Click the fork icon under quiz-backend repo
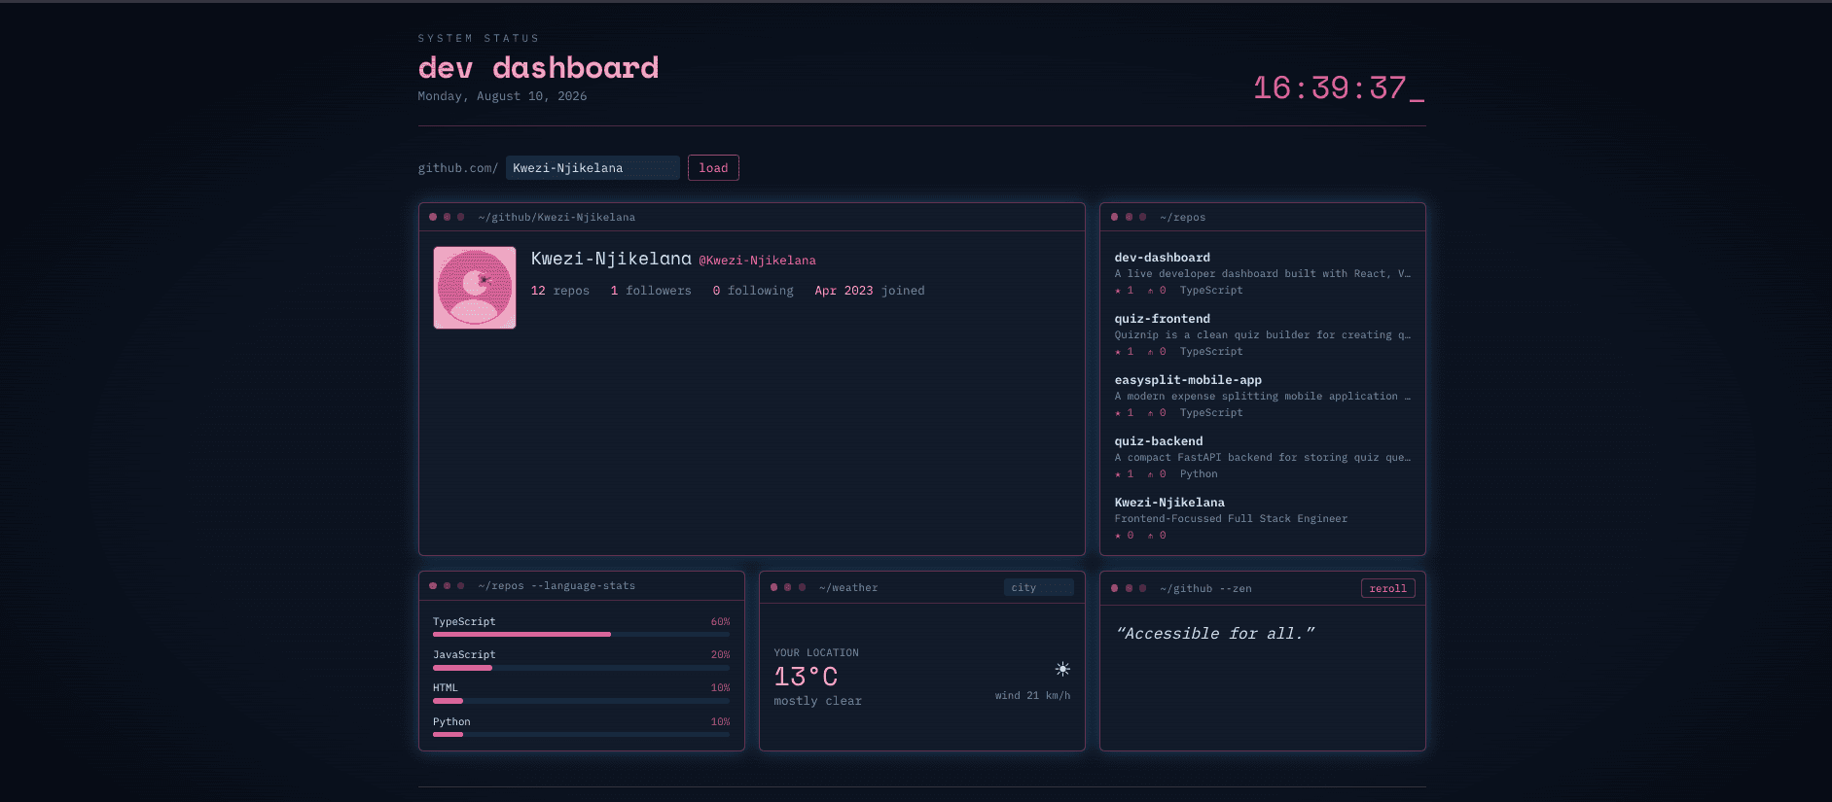 (1150, 474)
